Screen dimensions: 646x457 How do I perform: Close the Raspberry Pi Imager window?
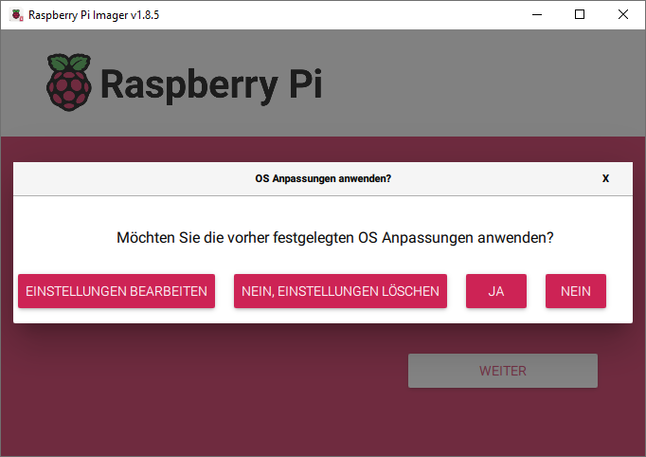point(623,15)
